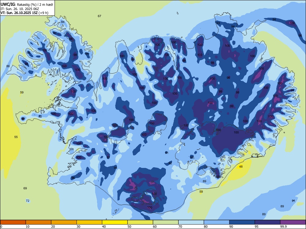Click the legend tick label 0

click(x=1, y=227)
